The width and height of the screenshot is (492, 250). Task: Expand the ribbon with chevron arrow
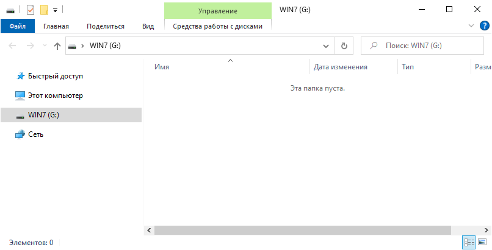[x=471, y=26]
